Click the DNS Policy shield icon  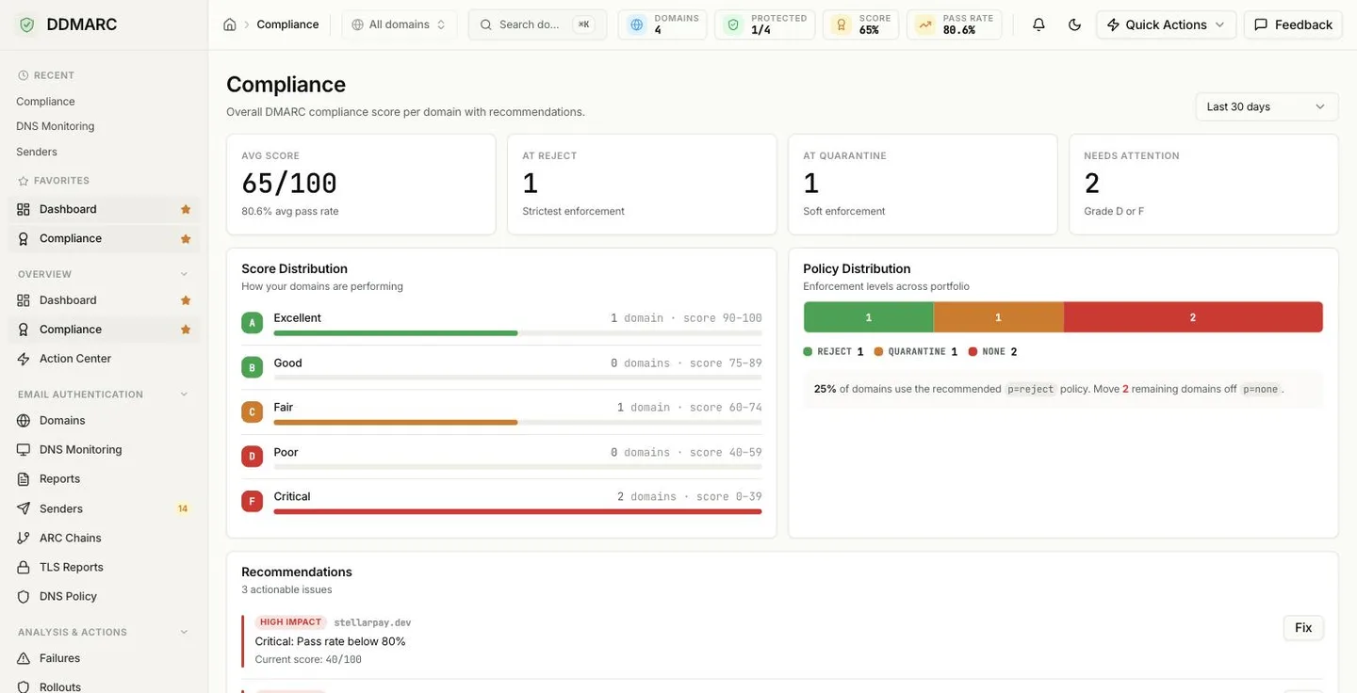point(24,596)
